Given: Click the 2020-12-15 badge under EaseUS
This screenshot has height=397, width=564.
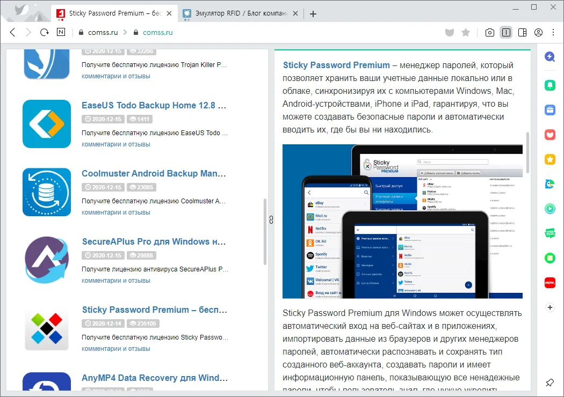Looking at the screenshot, I should pos(103,119).
